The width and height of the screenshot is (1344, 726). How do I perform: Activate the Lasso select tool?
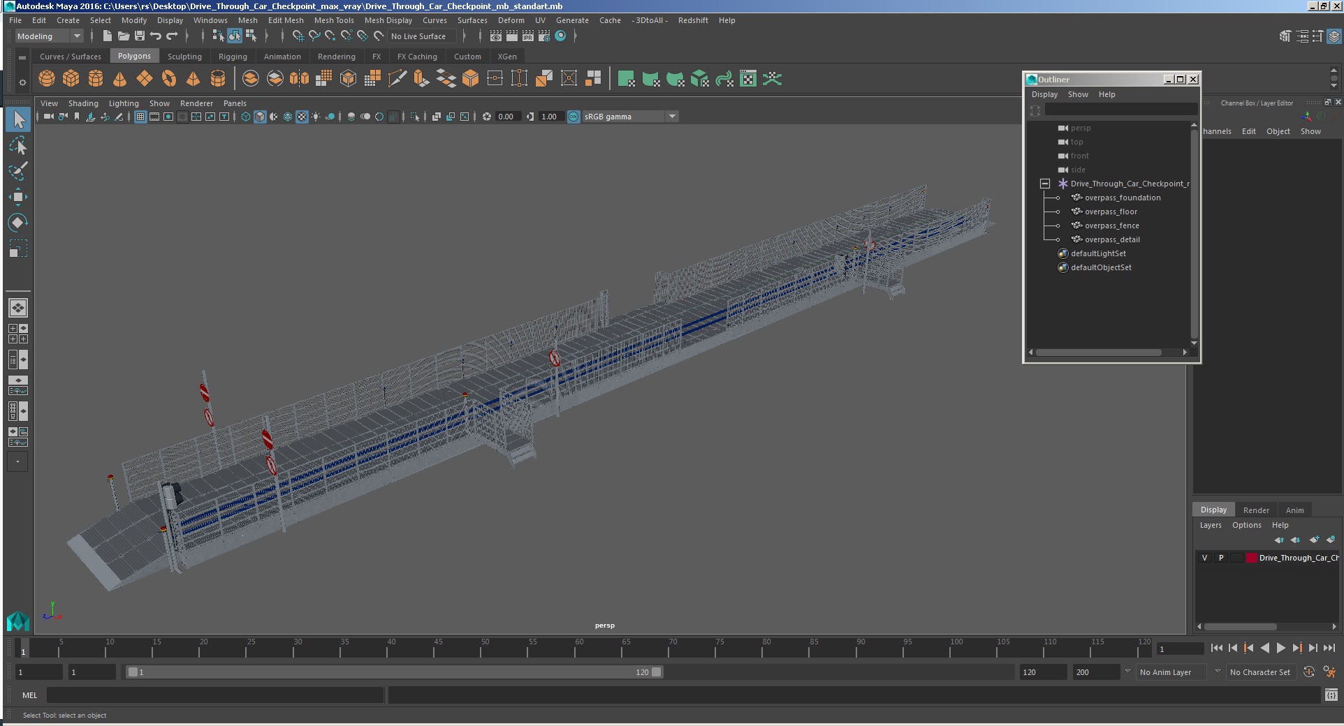(18, 145)
